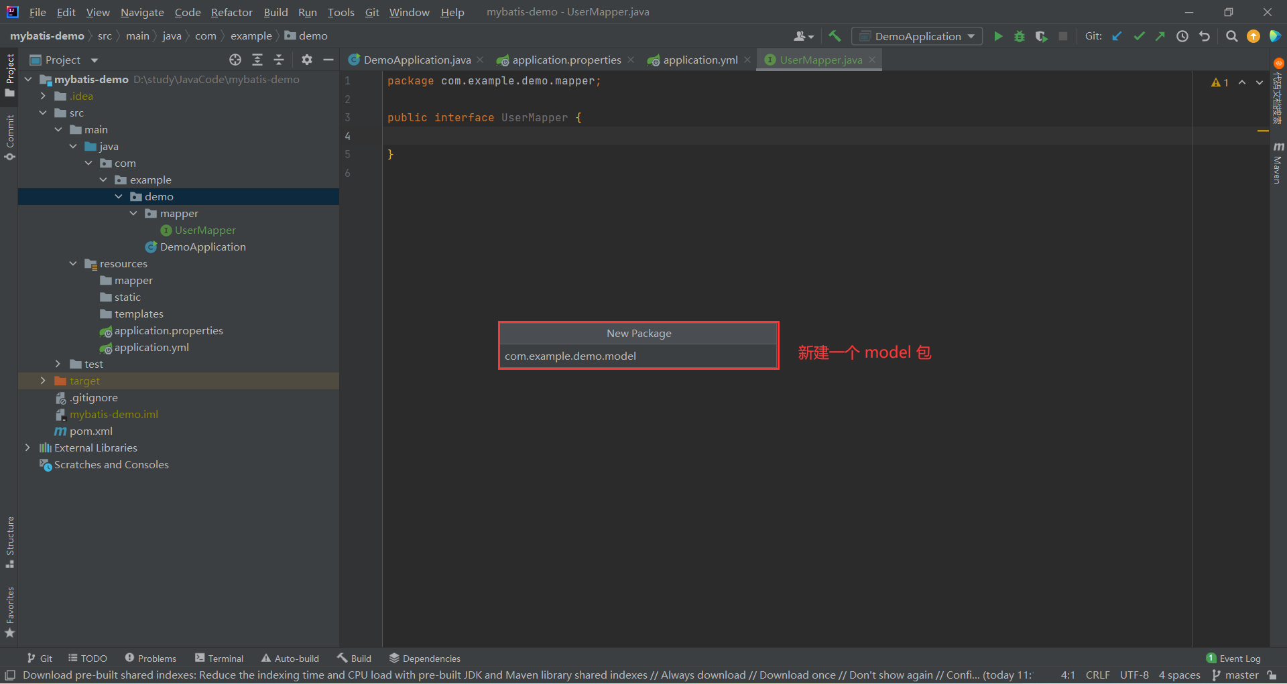Collapse the resources folder chevron
Viewport: 1287px width, 684px height.
(73, 263)
